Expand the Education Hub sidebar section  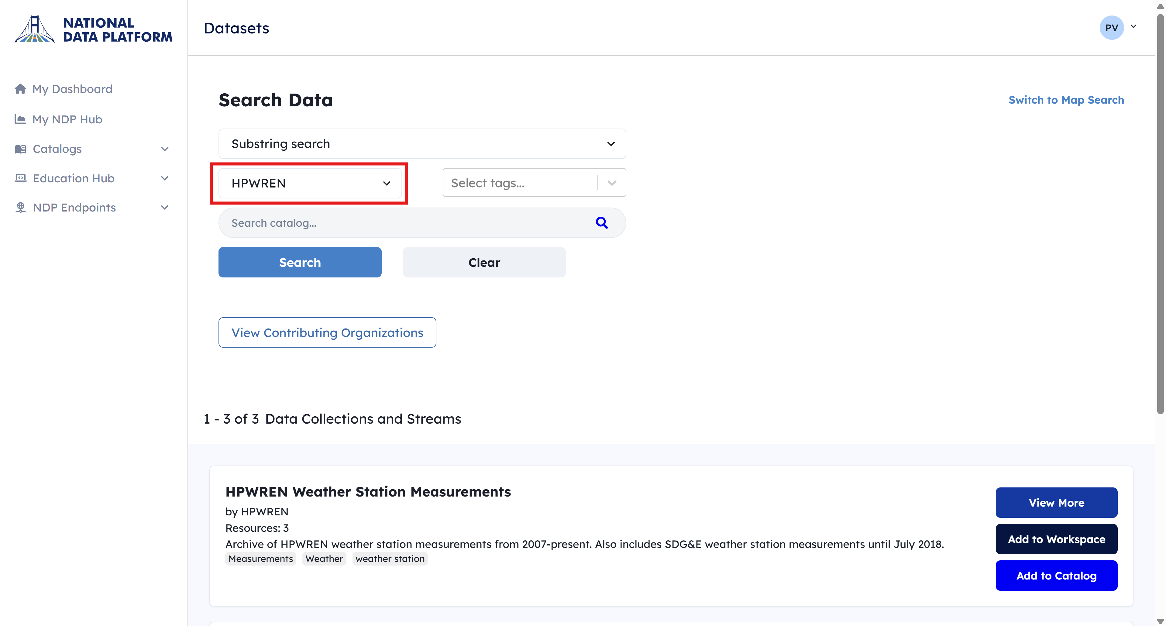tap(165, 178)
